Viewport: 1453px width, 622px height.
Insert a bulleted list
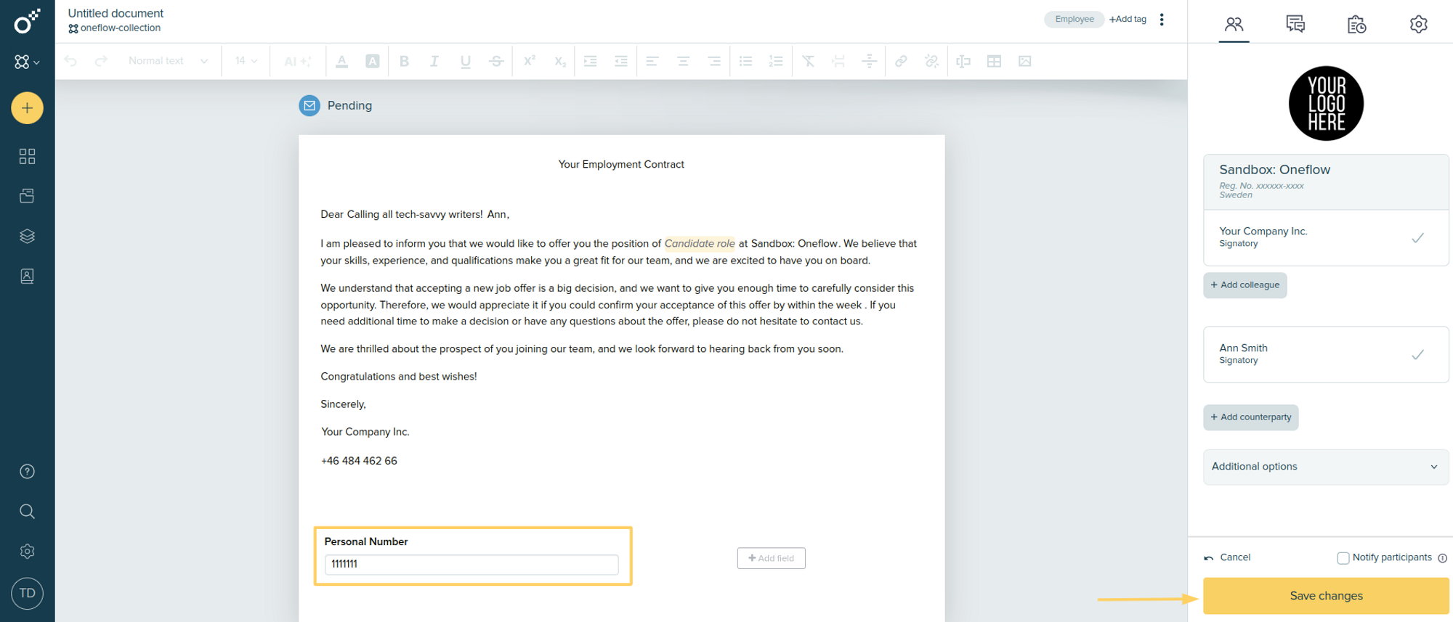(745, 61)
